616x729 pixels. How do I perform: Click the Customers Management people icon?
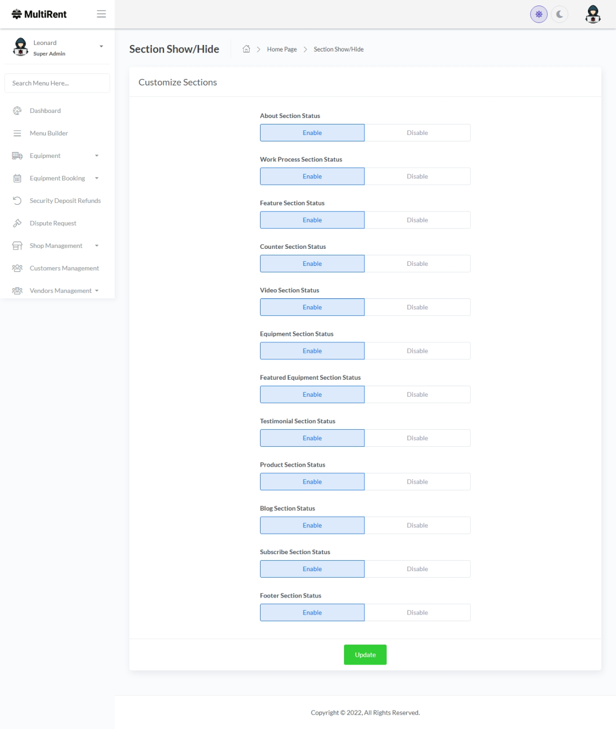point(17,268)
